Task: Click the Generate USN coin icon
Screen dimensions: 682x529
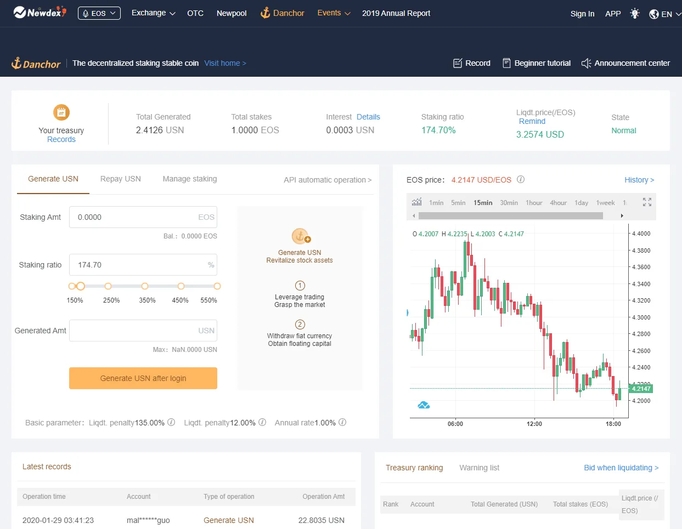Action: tap(300, 236)
